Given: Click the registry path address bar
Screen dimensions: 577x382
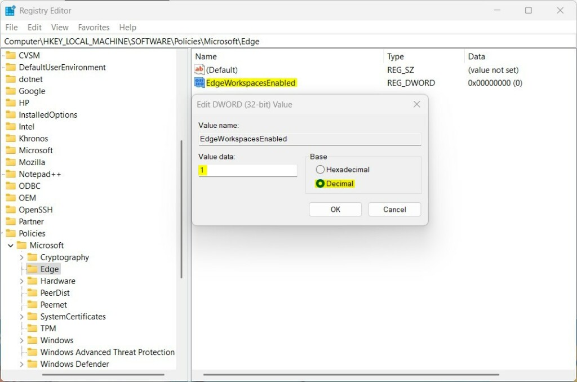Looking at the screenshot, I should (288, 41).
